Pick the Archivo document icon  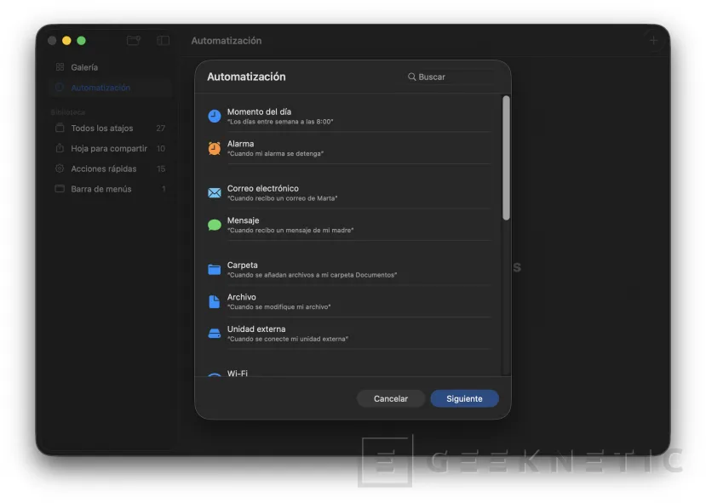pyautogui.click(x=215, y=301)
